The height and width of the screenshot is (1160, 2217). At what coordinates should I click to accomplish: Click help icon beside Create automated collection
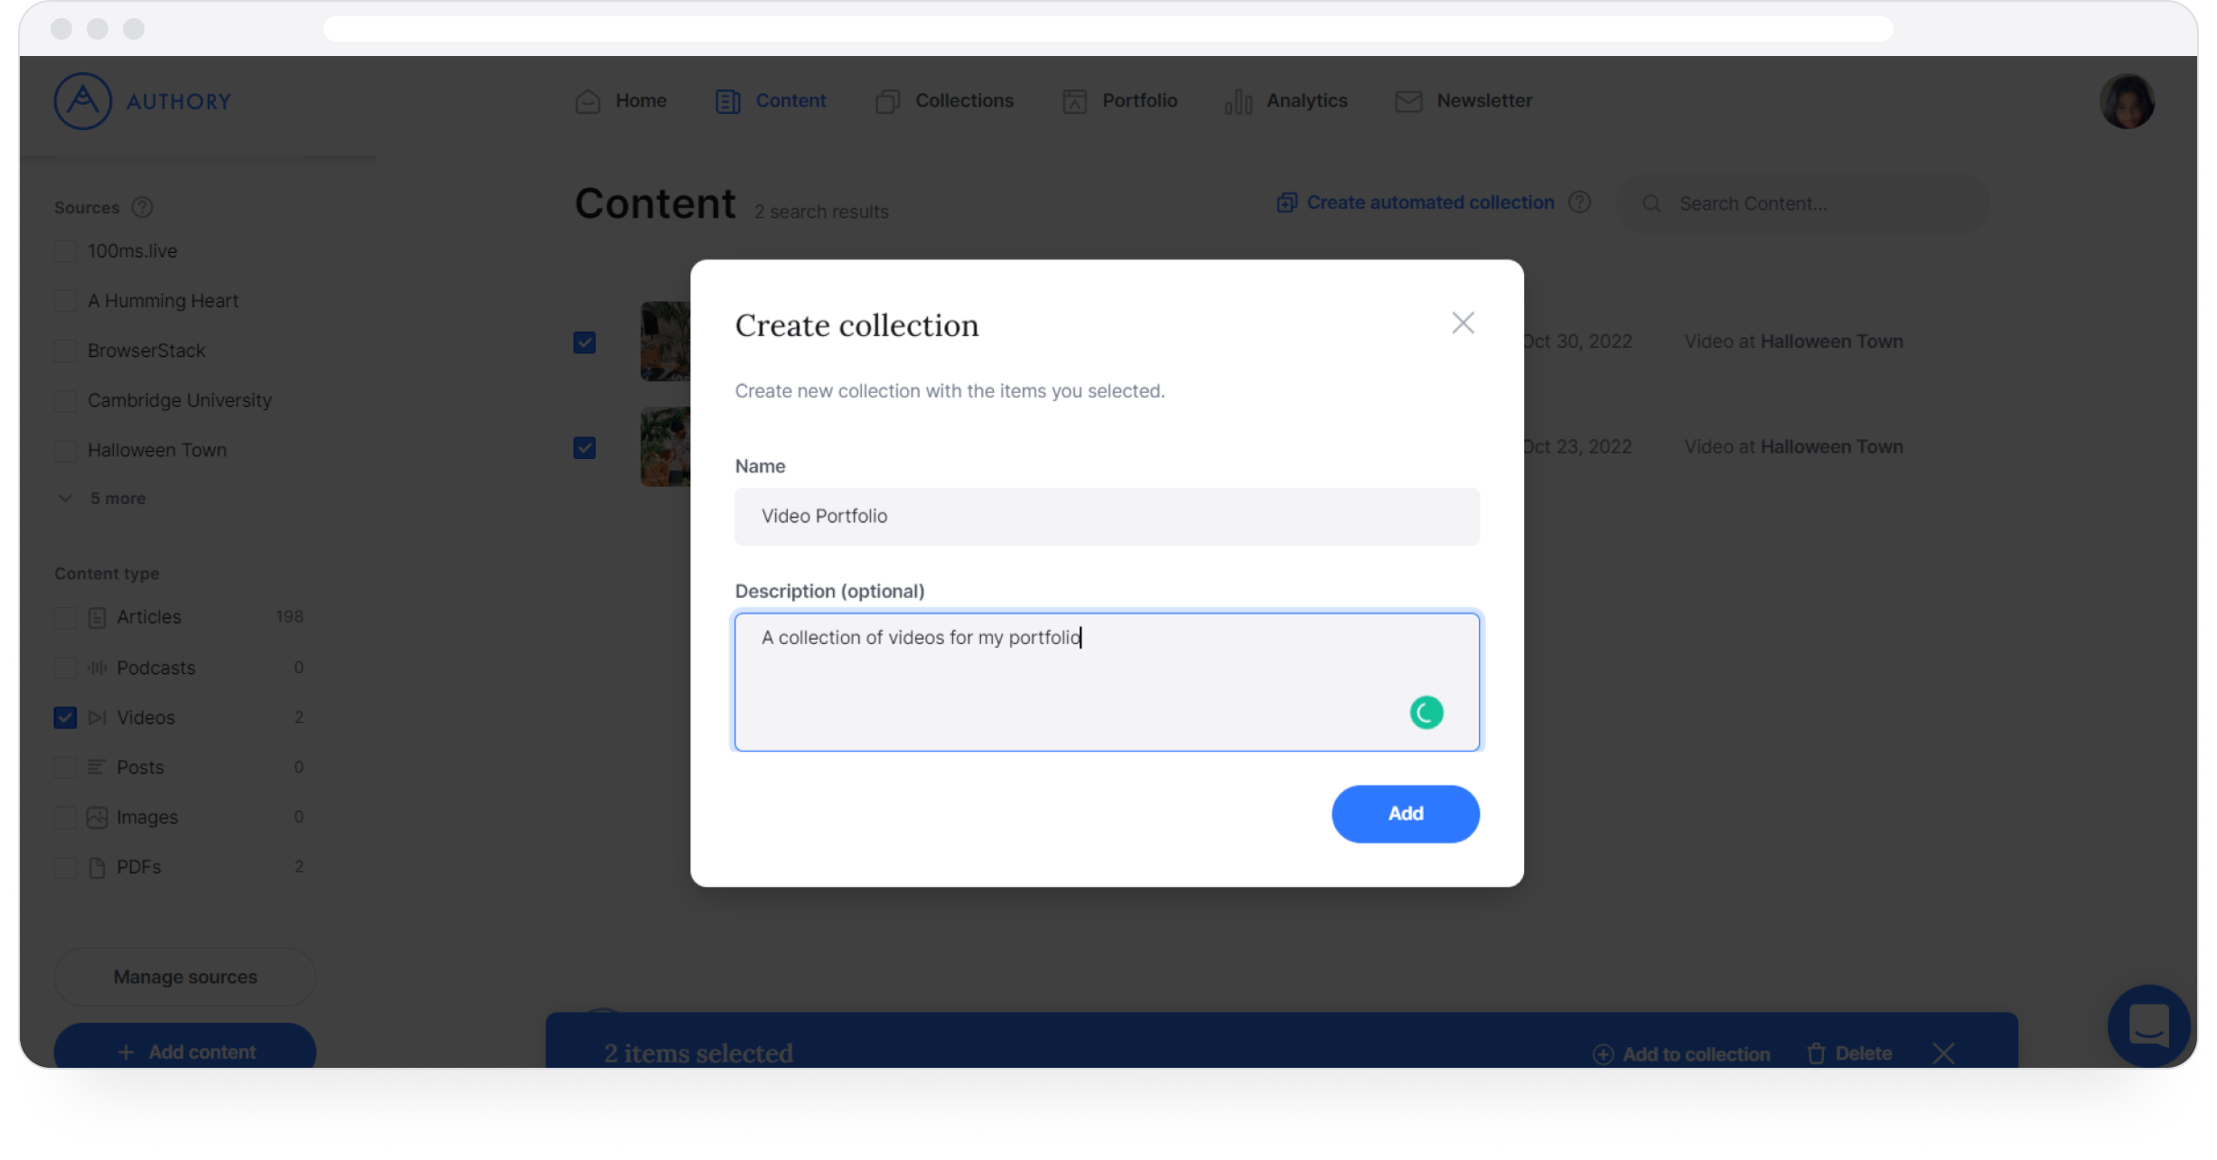coord(1579,202)
